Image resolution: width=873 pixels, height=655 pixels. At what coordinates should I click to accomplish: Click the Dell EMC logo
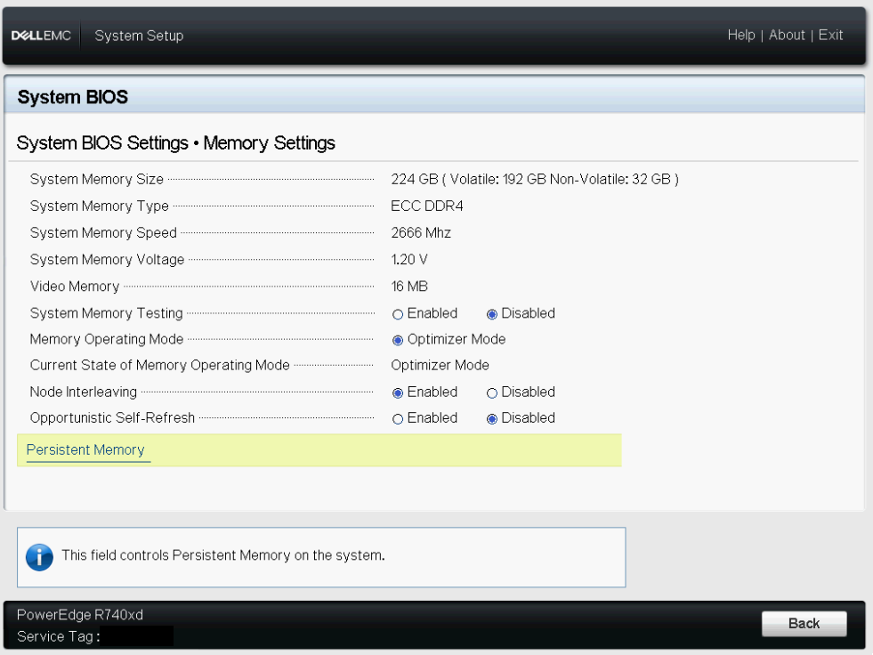(41, 36)
